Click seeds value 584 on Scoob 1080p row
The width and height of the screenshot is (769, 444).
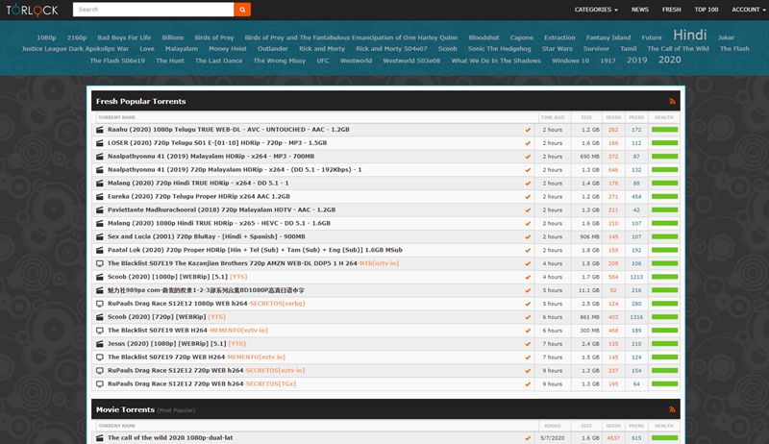(613, 277)
